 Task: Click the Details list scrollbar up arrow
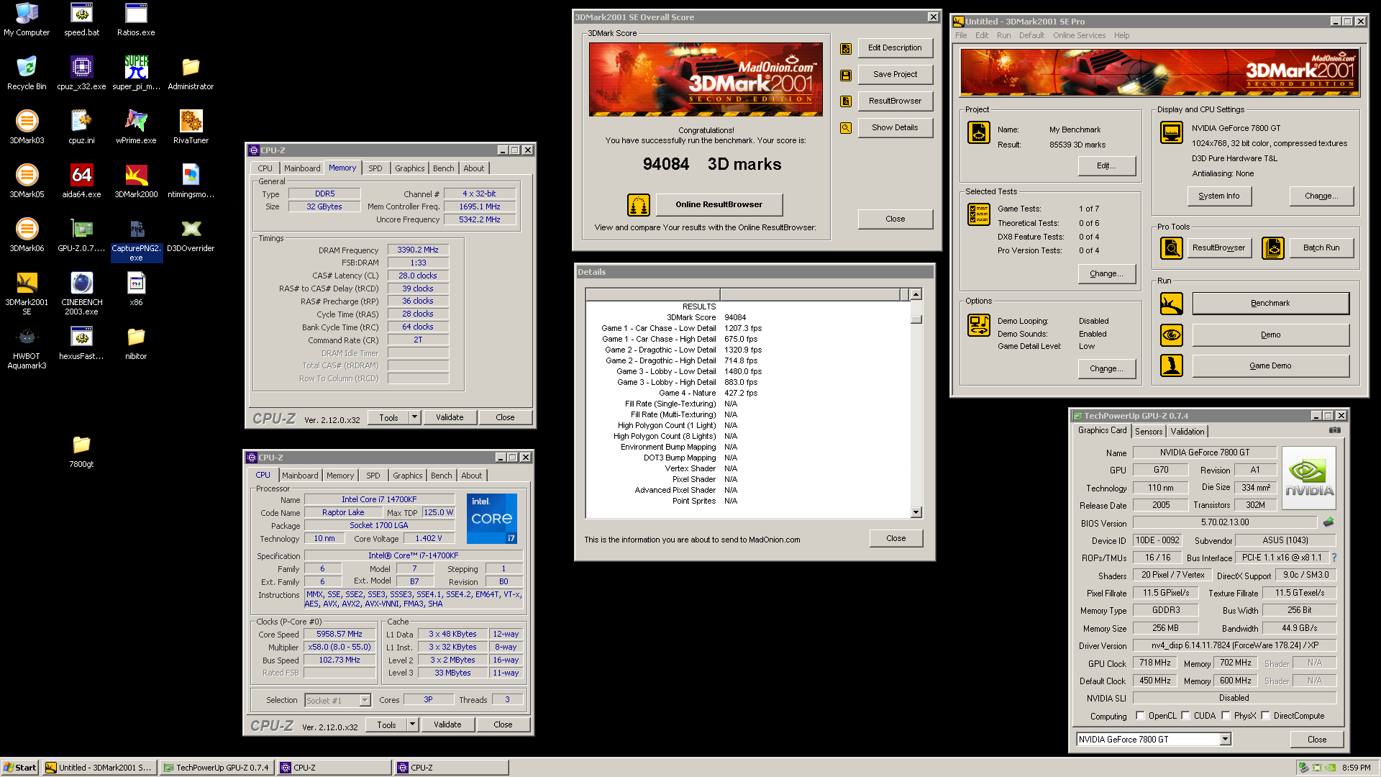[x=916, y=294]
